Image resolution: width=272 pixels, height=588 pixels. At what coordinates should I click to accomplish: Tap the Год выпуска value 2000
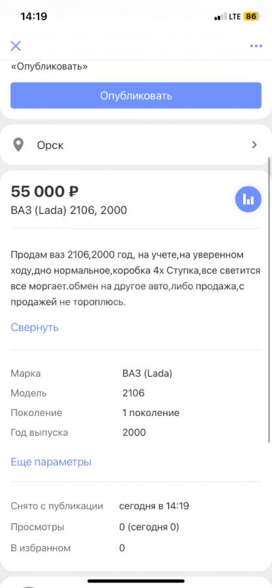point(134,432)
